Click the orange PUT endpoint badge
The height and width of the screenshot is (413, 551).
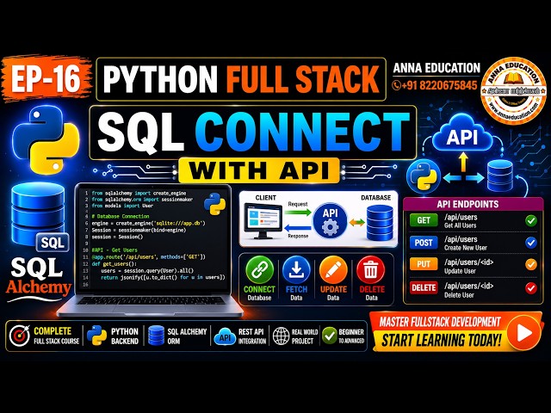click(424, 264)
